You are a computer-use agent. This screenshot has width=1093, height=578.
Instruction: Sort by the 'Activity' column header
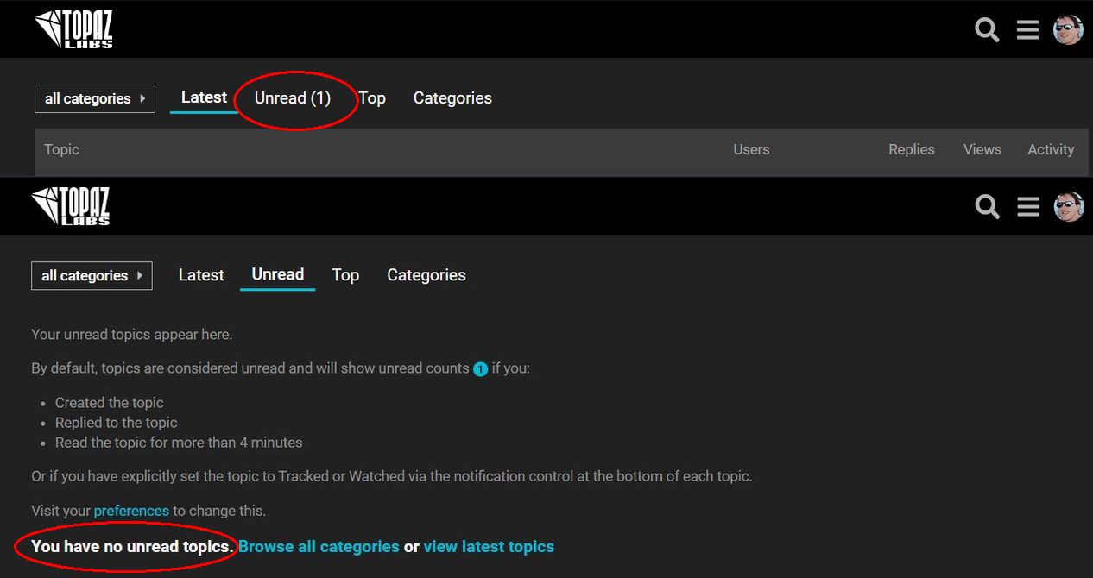pyautogui.click(x=1051, y=149)
